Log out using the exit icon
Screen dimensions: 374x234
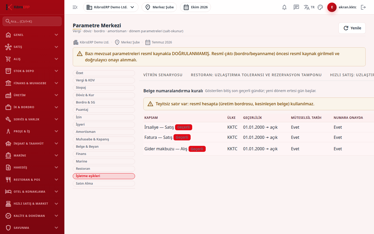click(x=363, y=7)
